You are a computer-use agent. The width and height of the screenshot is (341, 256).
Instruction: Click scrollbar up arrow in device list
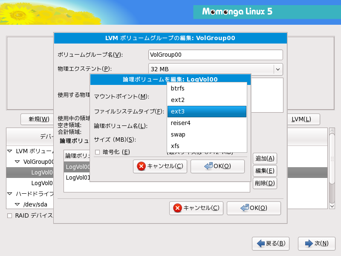pyautogui.click(x=332, y=131)
